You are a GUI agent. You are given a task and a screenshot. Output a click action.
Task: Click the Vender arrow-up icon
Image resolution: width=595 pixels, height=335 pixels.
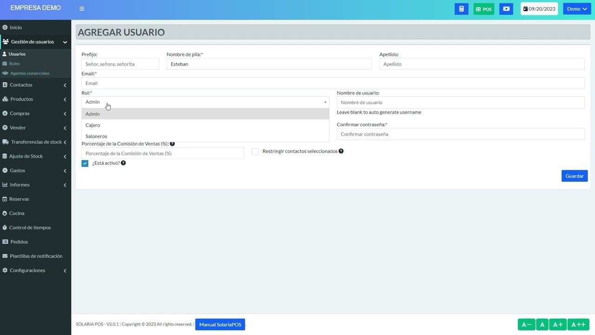[5, 128]
